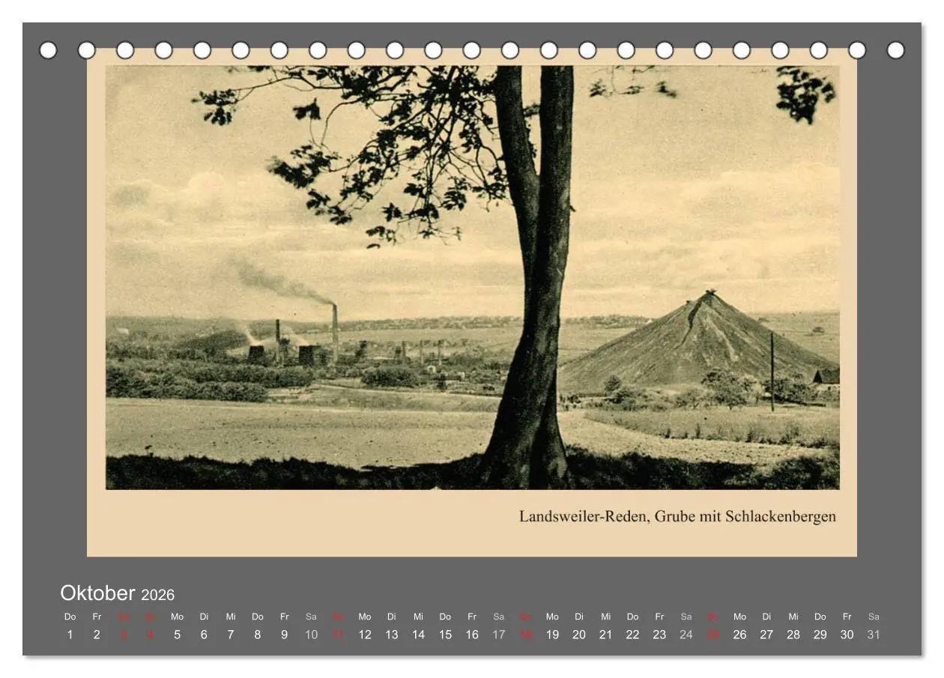Select the grey Saturday day 10
Image resolution: width=944 pixels, height=678 pixels.
(311, 635)
